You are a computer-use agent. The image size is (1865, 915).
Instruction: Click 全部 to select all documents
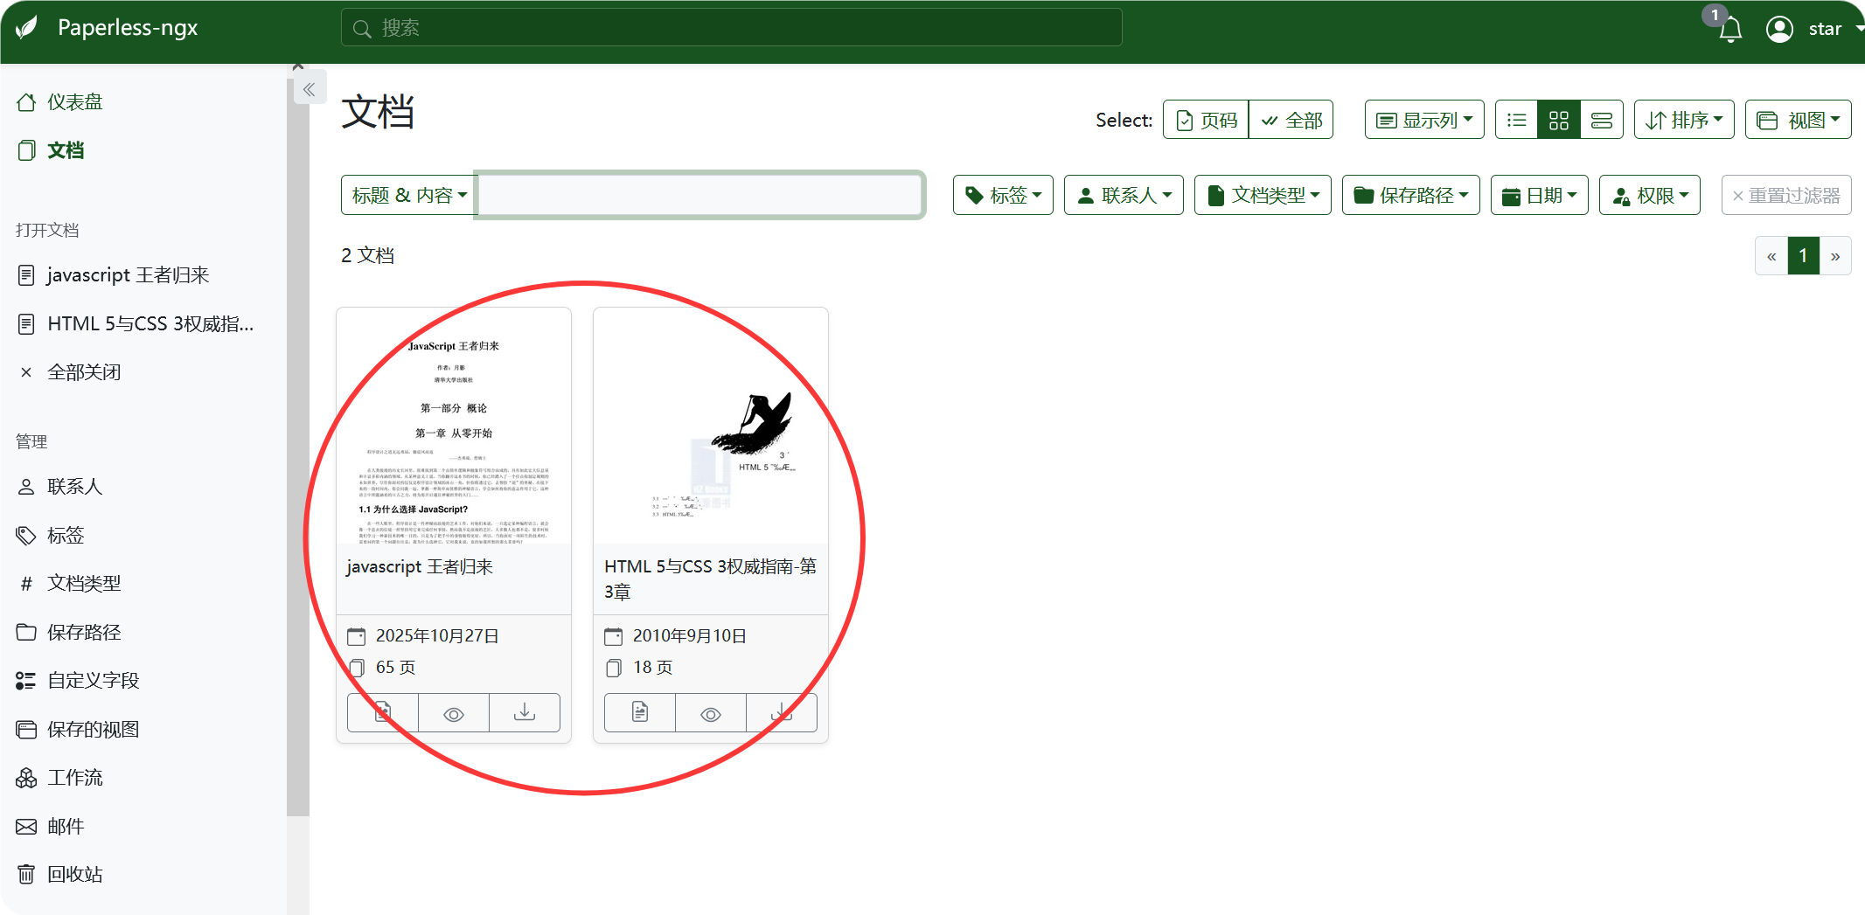(x=1291, y=121)
